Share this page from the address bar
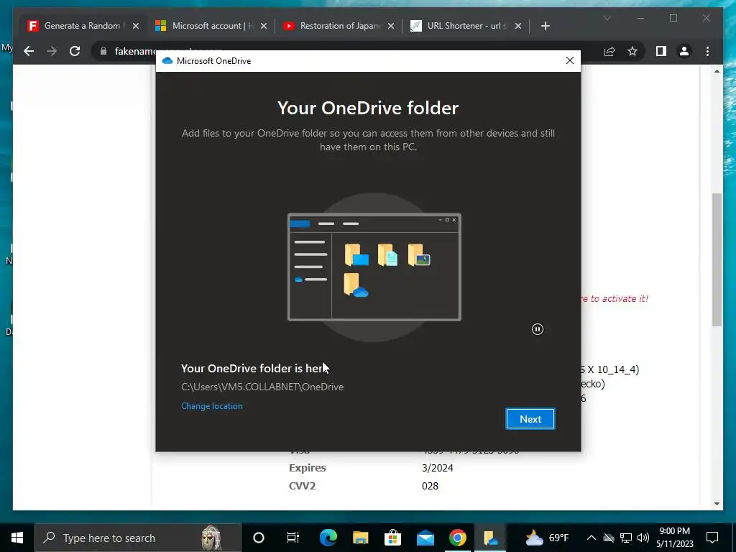 609,51
